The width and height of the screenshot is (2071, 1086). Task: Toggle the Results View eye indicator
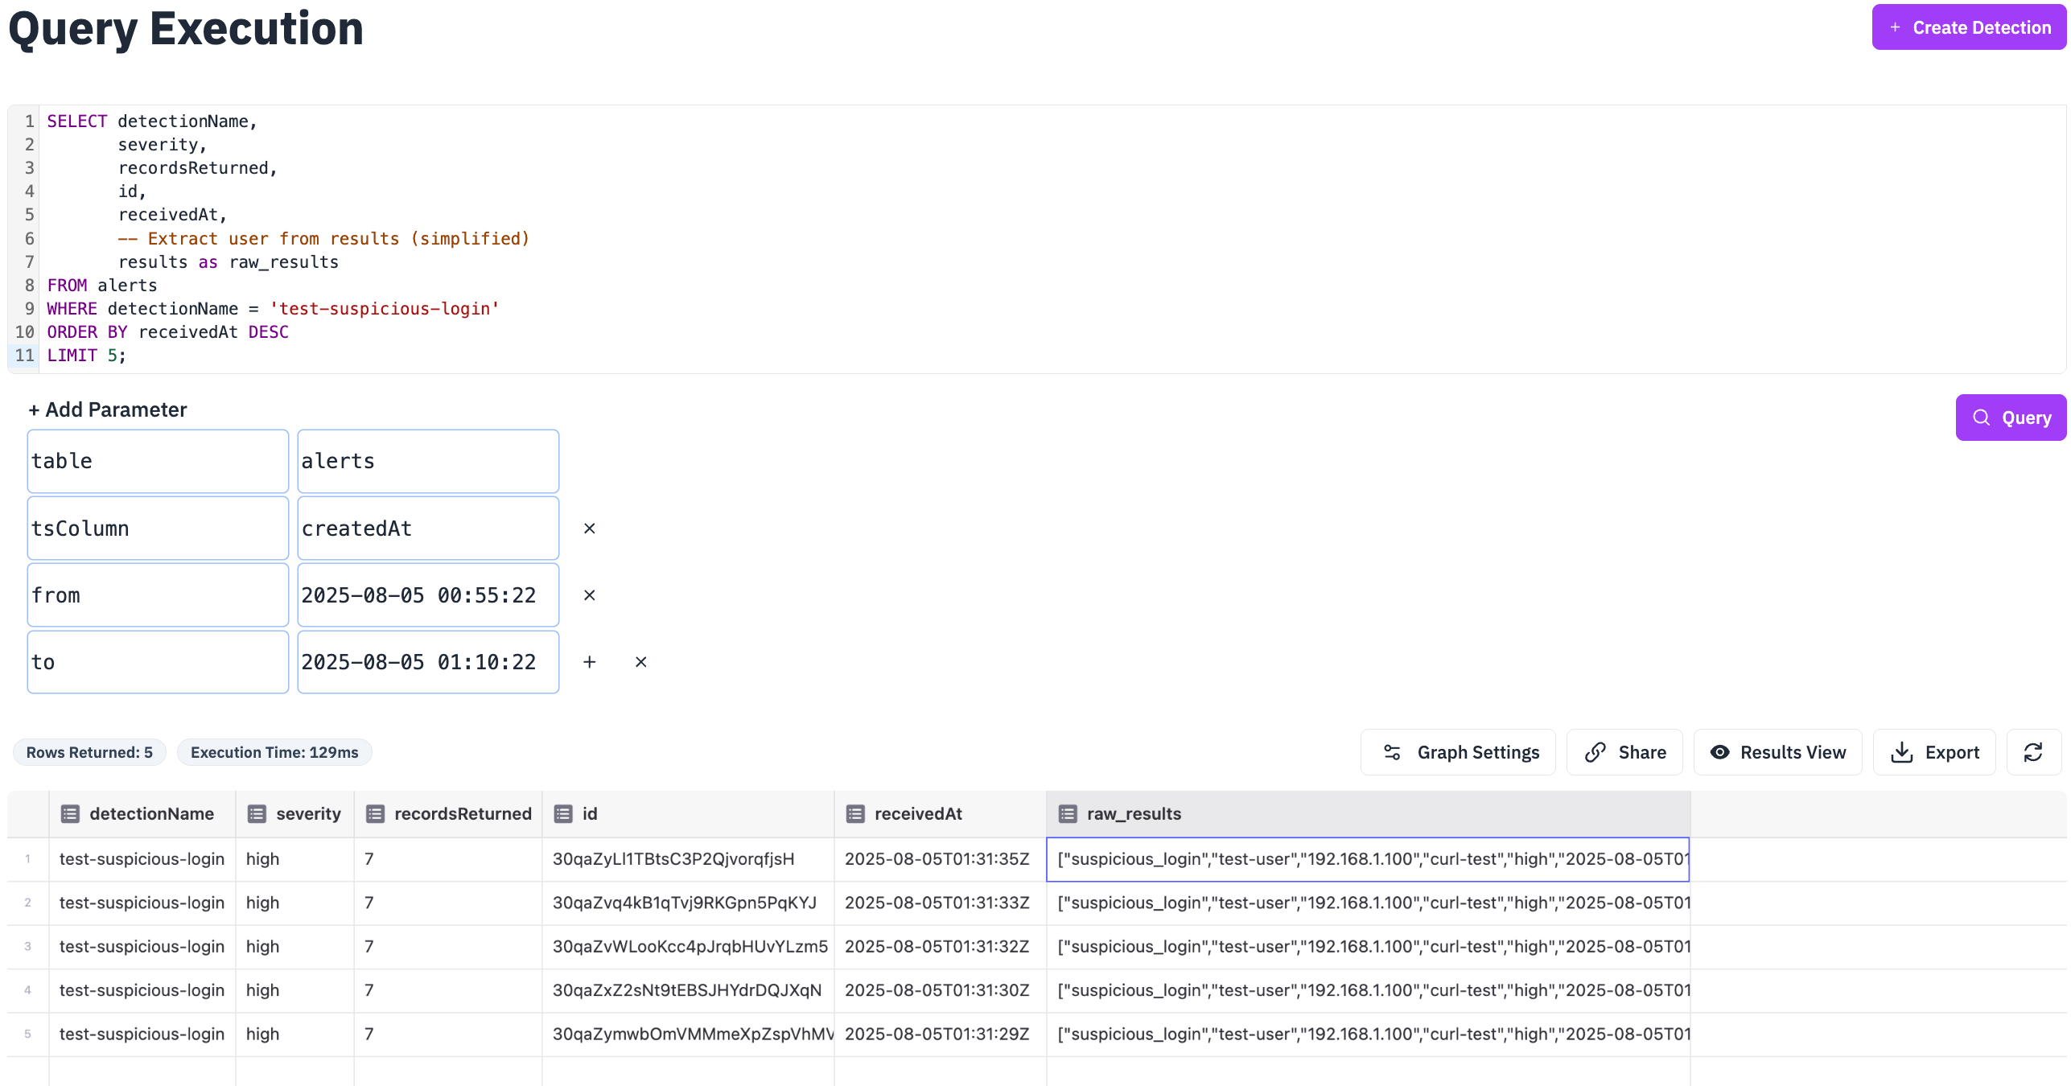[x=1721, y=752]
